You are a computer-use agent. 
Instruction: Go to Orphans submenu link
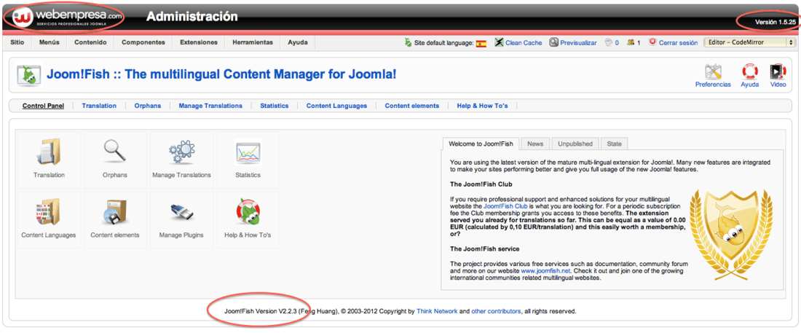pyautogui.click(x=148, y=106)
